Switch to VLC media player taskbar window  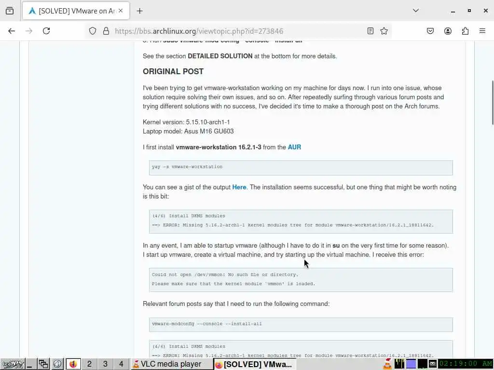click(172, 364)
